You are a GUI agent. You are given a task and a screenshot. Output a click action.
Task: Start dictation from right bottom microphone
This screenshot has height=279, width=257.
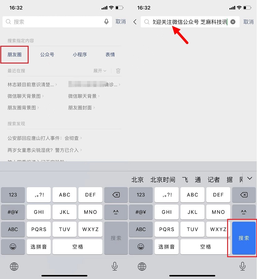[242, 266]
